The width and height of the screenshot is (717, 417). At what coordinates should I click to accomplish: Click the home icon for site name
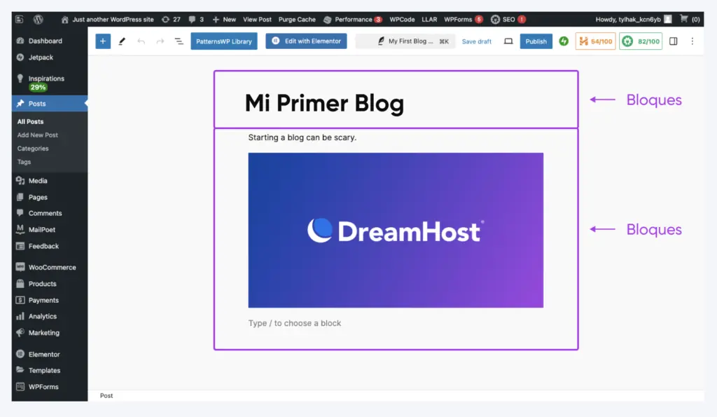click(x=64, y=19)
